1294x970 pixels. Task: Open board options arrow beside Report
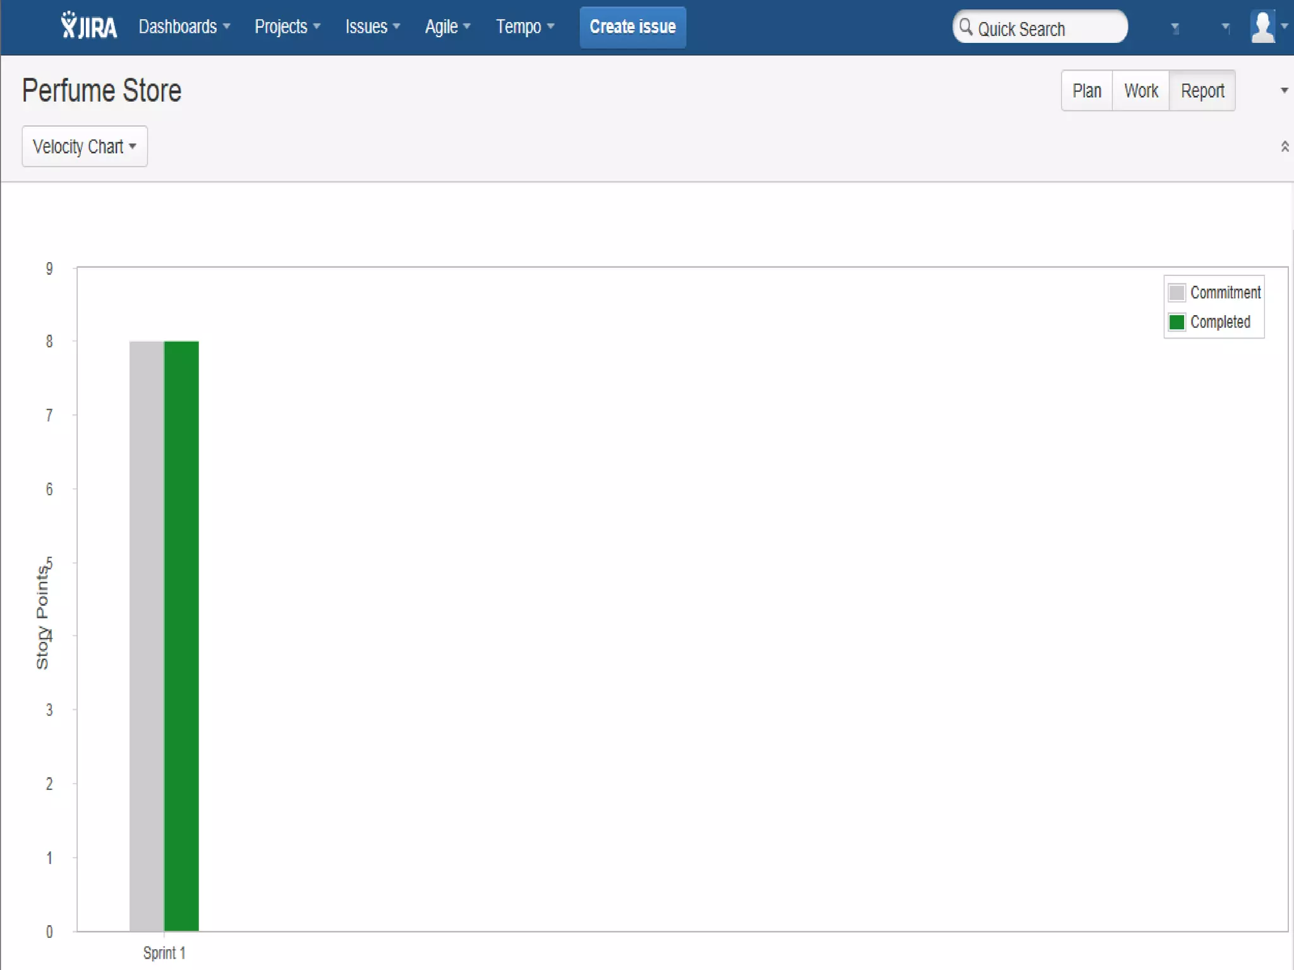pos(1284,90)
